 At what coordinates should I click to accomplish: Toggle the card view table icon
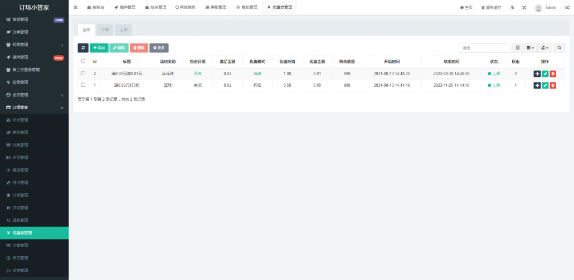518,48
